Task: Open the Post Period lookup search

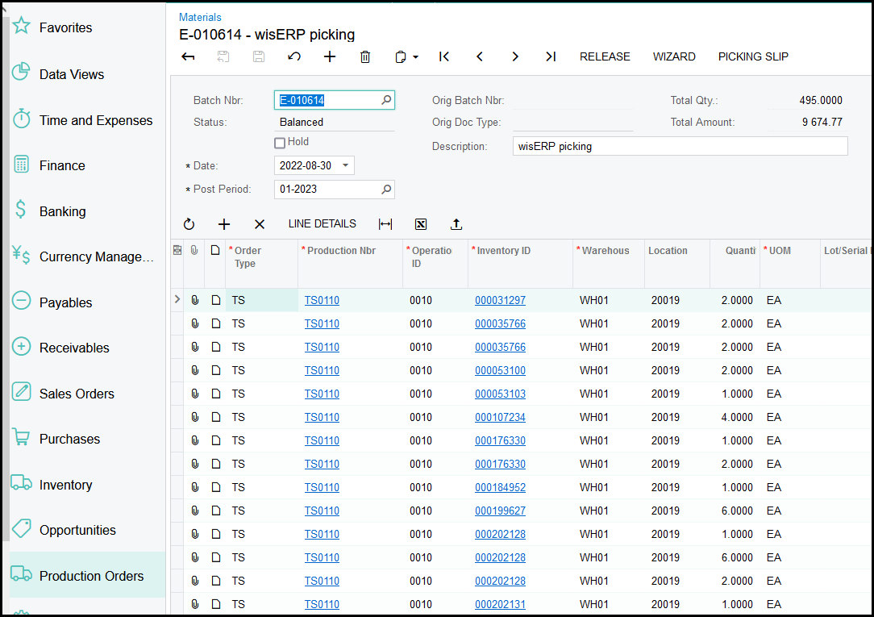Action: pyautogui.click(x=386, y=190)
